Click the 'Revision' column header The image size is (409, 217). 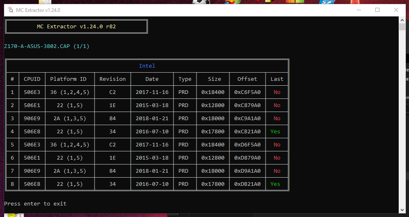tap(112, 79)
